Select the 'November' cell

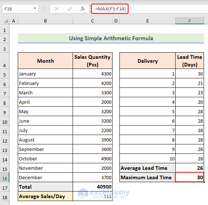click(x=45, y=168)
